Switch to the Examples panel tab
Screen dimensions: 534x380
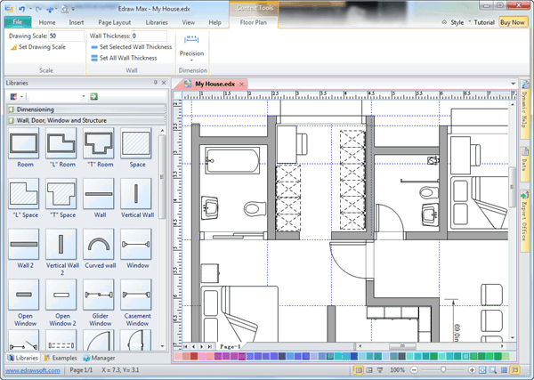(x=61, y=357)
